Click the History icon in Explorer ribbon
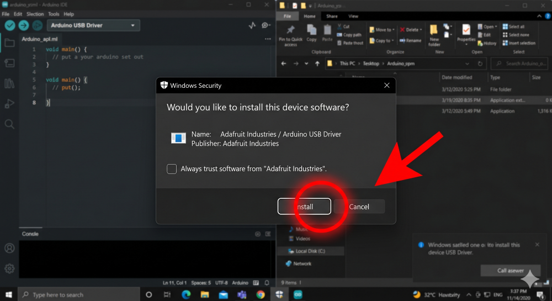 pos(487,43)
